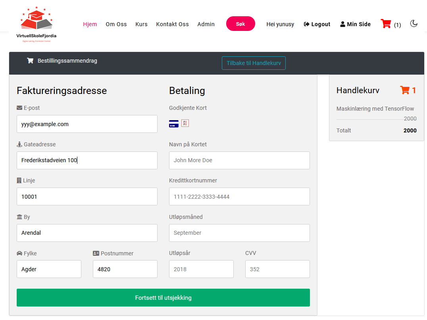Toggle dark mode moon icon

(x=414, y=23)
